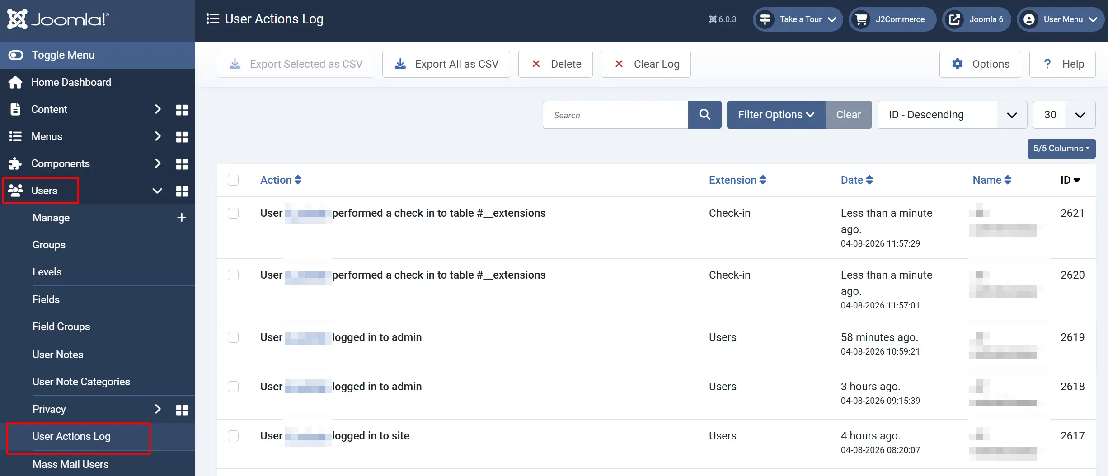Open the Privacy dashboard grid icon

point(182,410)
